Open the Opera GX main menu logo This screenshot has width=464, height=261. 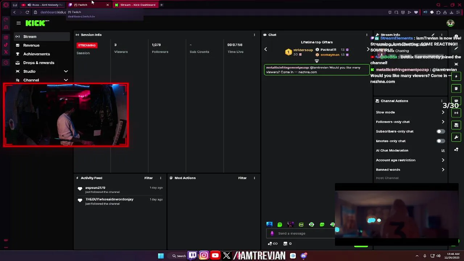click(6, 5)
